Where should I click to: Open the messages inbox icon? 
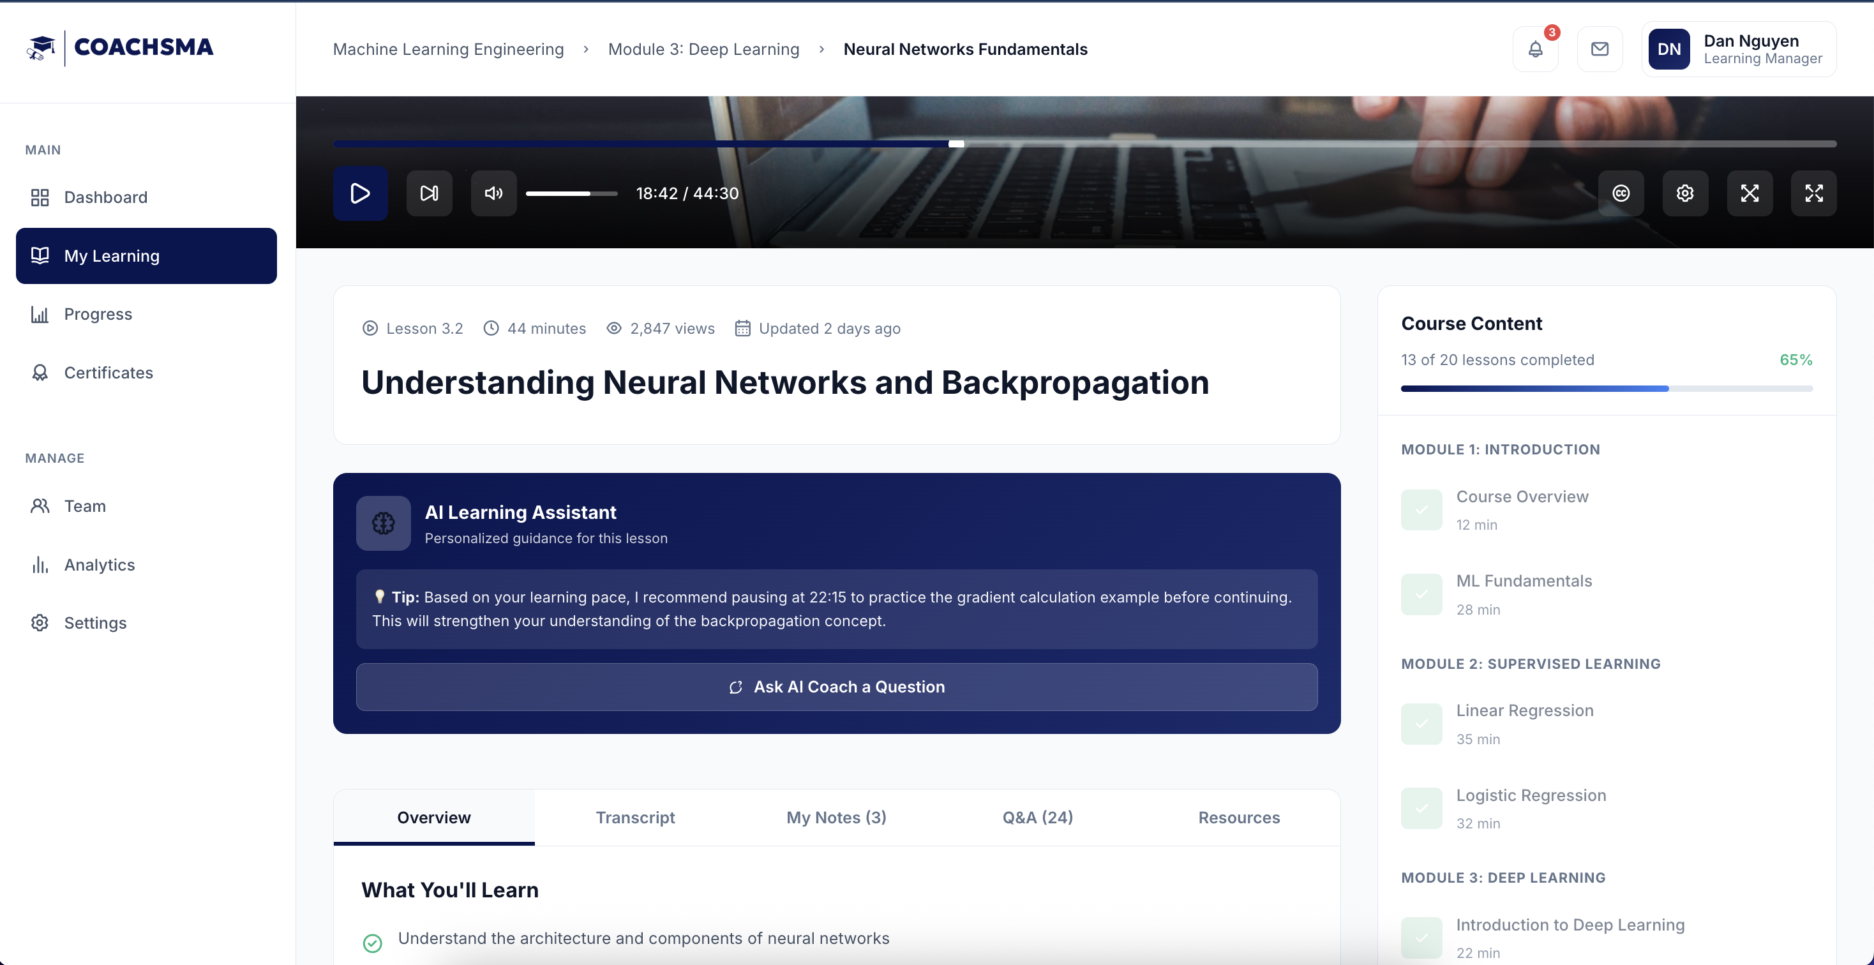tap(1599, 49)
